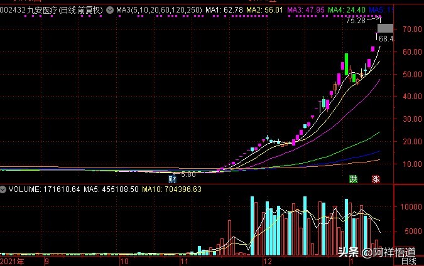424x266 pixels.
Task: Click the month 12 date axis marker
Action: [268, 262]
